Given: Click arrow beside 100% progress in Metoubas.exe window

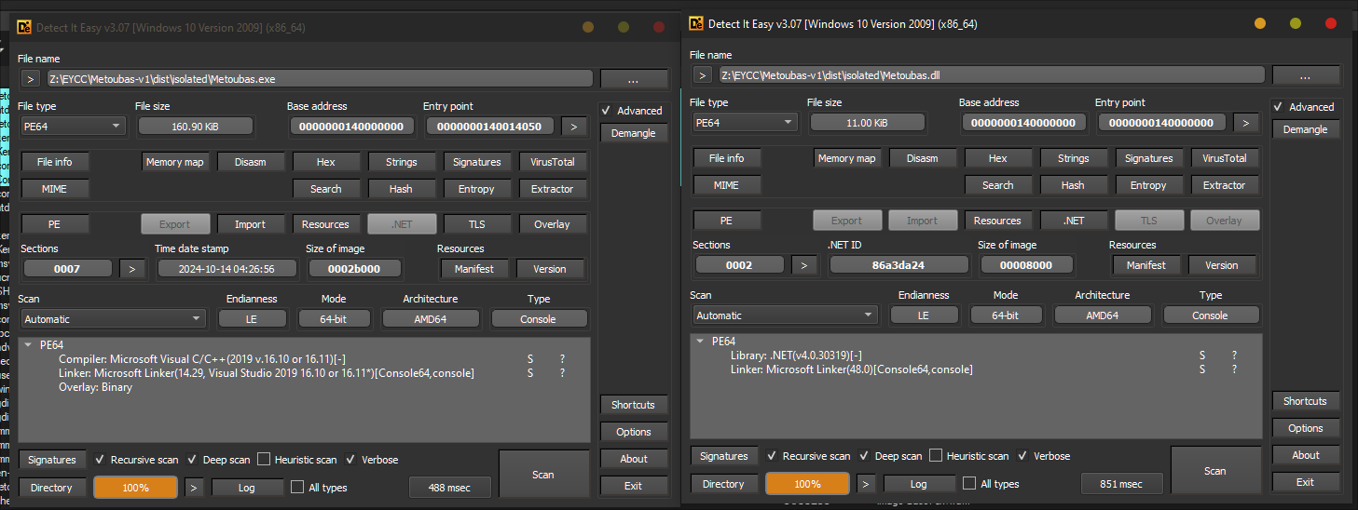Looking at the screenshot, I should click(x=194, y=487).
